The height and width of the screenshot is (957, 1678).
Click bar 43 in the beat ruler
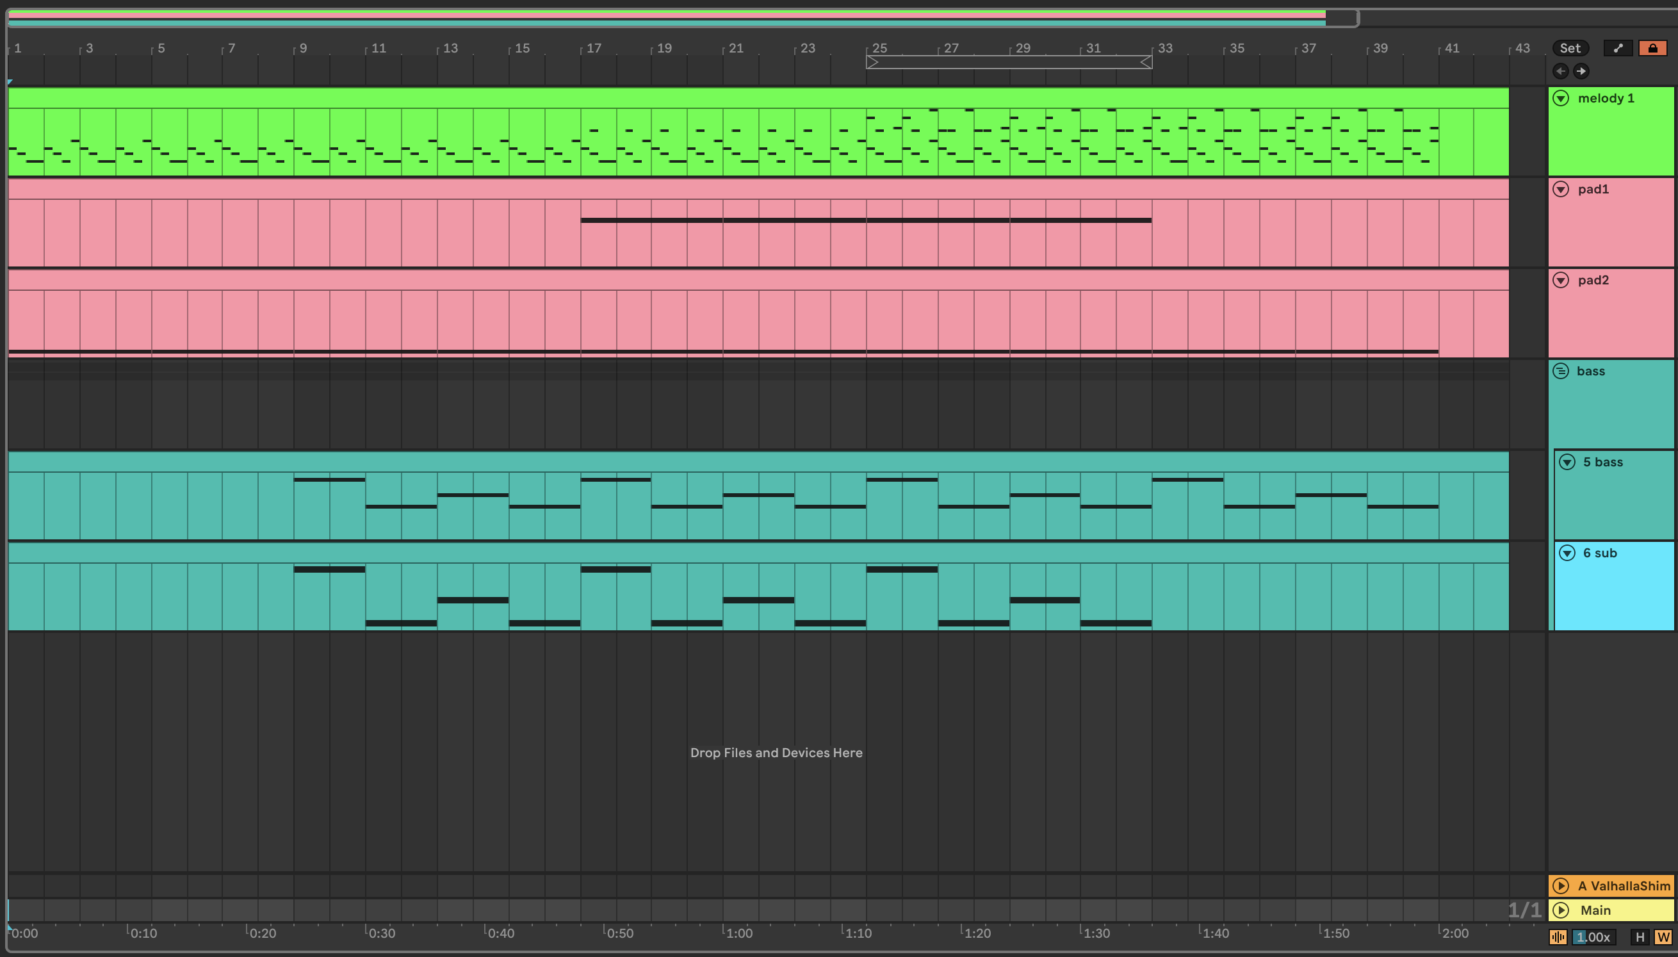coord(1523,48)
